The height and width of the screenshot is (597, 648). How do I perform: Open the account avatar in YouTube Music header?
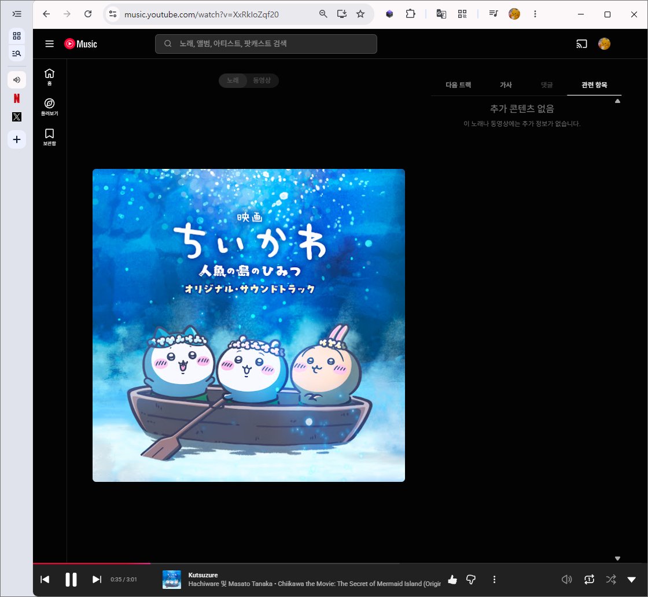pyautogui.click(x=604, y=44)
